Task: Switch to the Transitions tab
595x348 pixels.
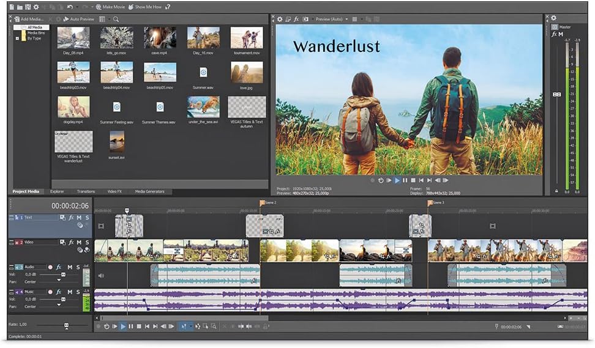Action: (86, 191)
